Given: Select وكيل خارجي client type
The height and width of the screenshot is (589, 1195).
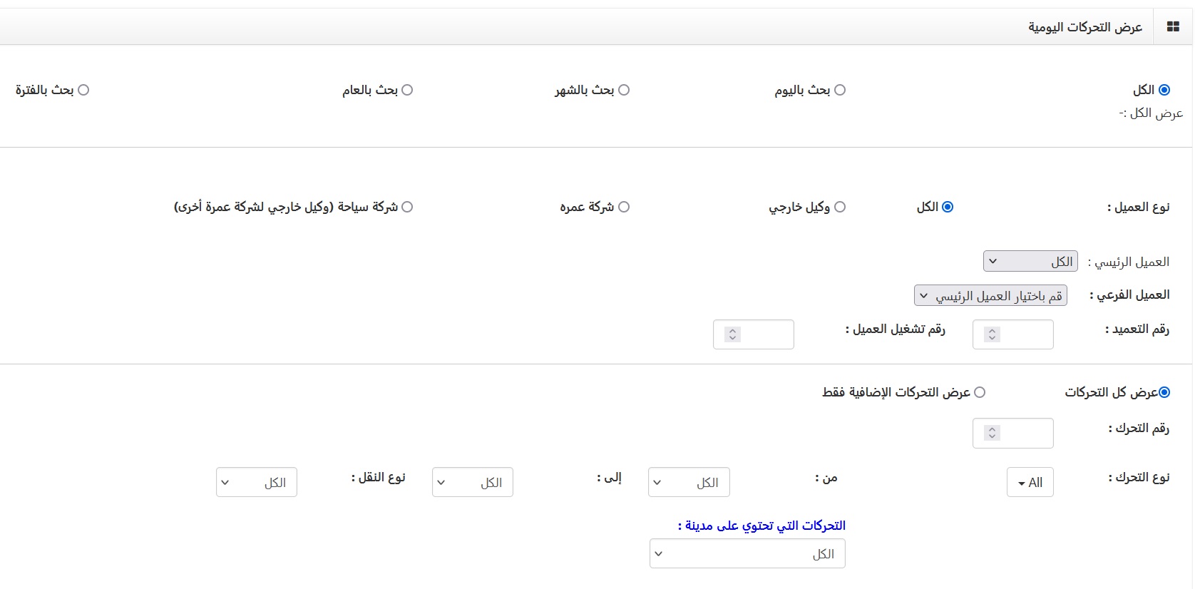Looking at the screenshot, I should [x=840, y=207].
